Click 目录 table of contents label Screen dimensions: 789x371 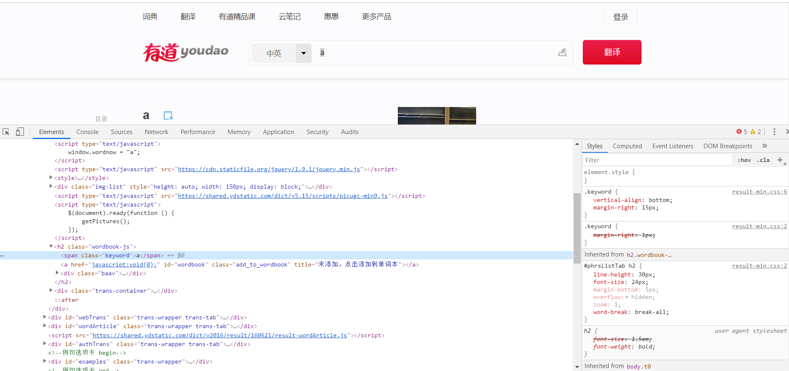click(x=101, y=119)
